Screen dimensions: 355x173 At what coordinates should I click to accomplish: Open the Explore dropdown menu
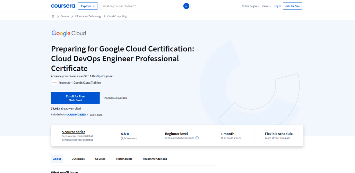[88, 6]
